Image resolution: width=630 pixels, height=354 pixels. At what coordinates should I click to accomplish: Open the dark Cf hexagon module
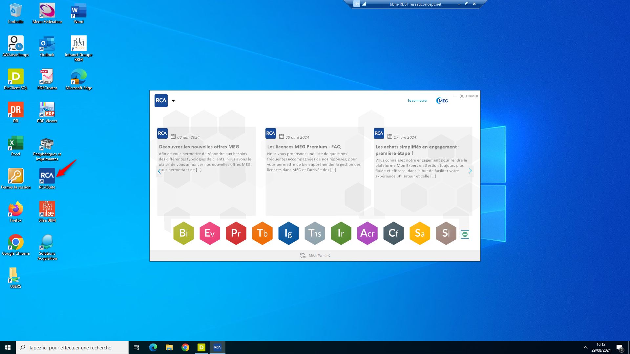tap(393, 233)
